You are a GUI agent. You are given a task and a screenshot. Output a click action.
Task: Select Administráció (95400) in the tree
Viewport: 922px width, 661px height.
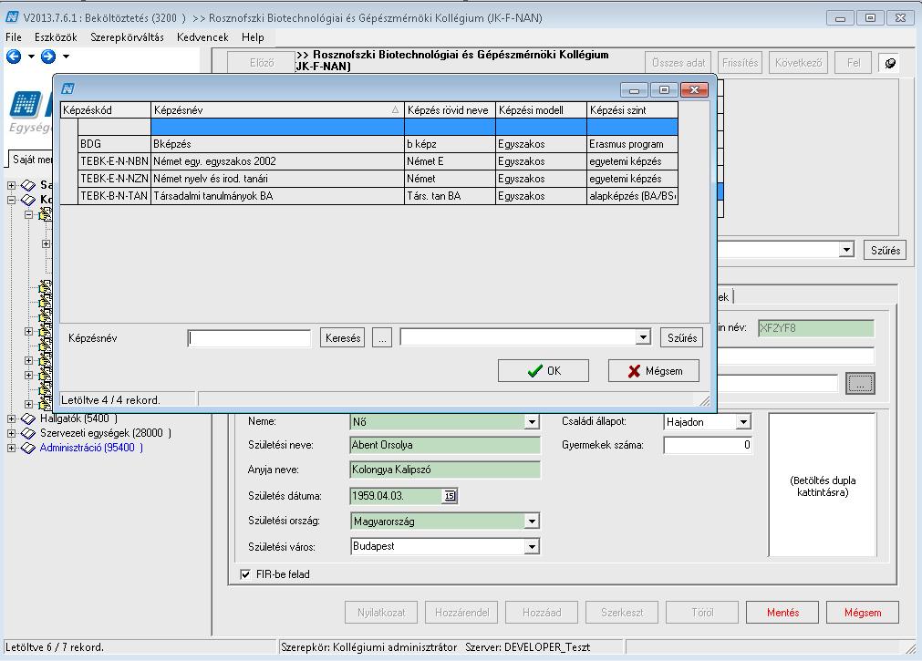click(x=91, y=449)
